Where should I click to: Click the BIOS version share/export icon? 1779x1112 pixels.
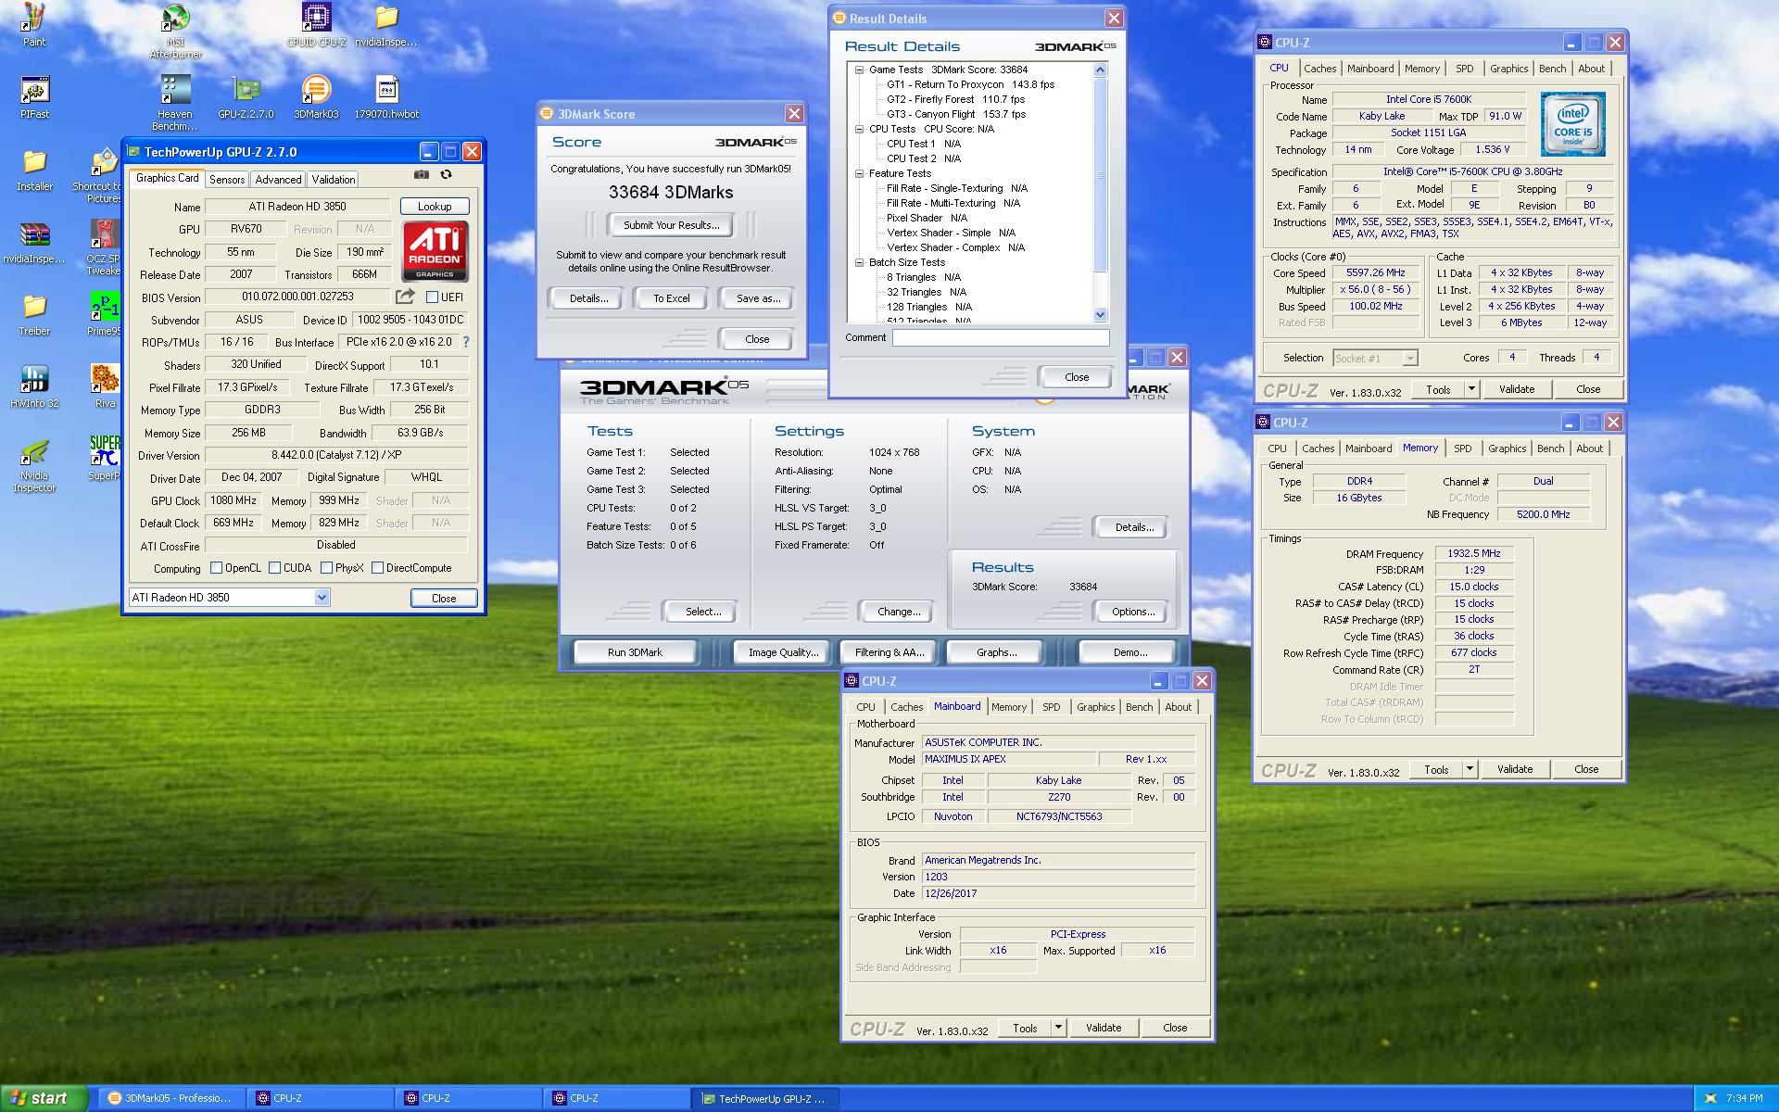point(405,297)
